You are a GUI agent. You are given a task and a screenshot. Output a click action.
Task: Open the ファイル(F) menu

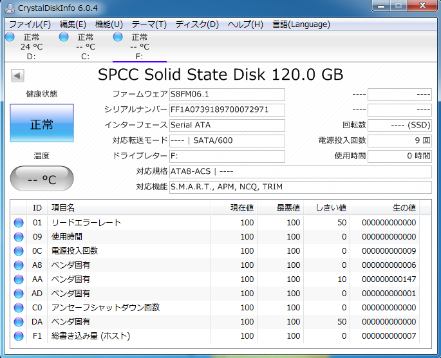tap(30, 24)
